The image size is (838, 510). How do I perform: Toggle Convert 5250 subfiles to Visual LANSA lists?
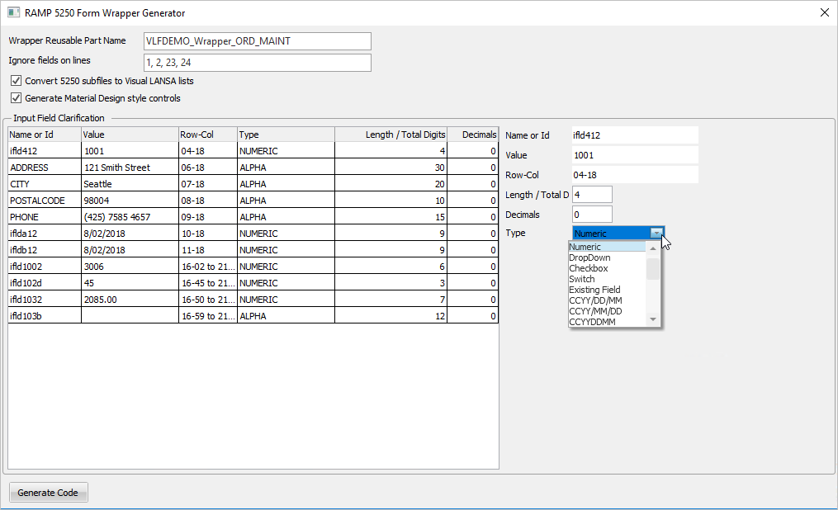[x=17, y=81]
